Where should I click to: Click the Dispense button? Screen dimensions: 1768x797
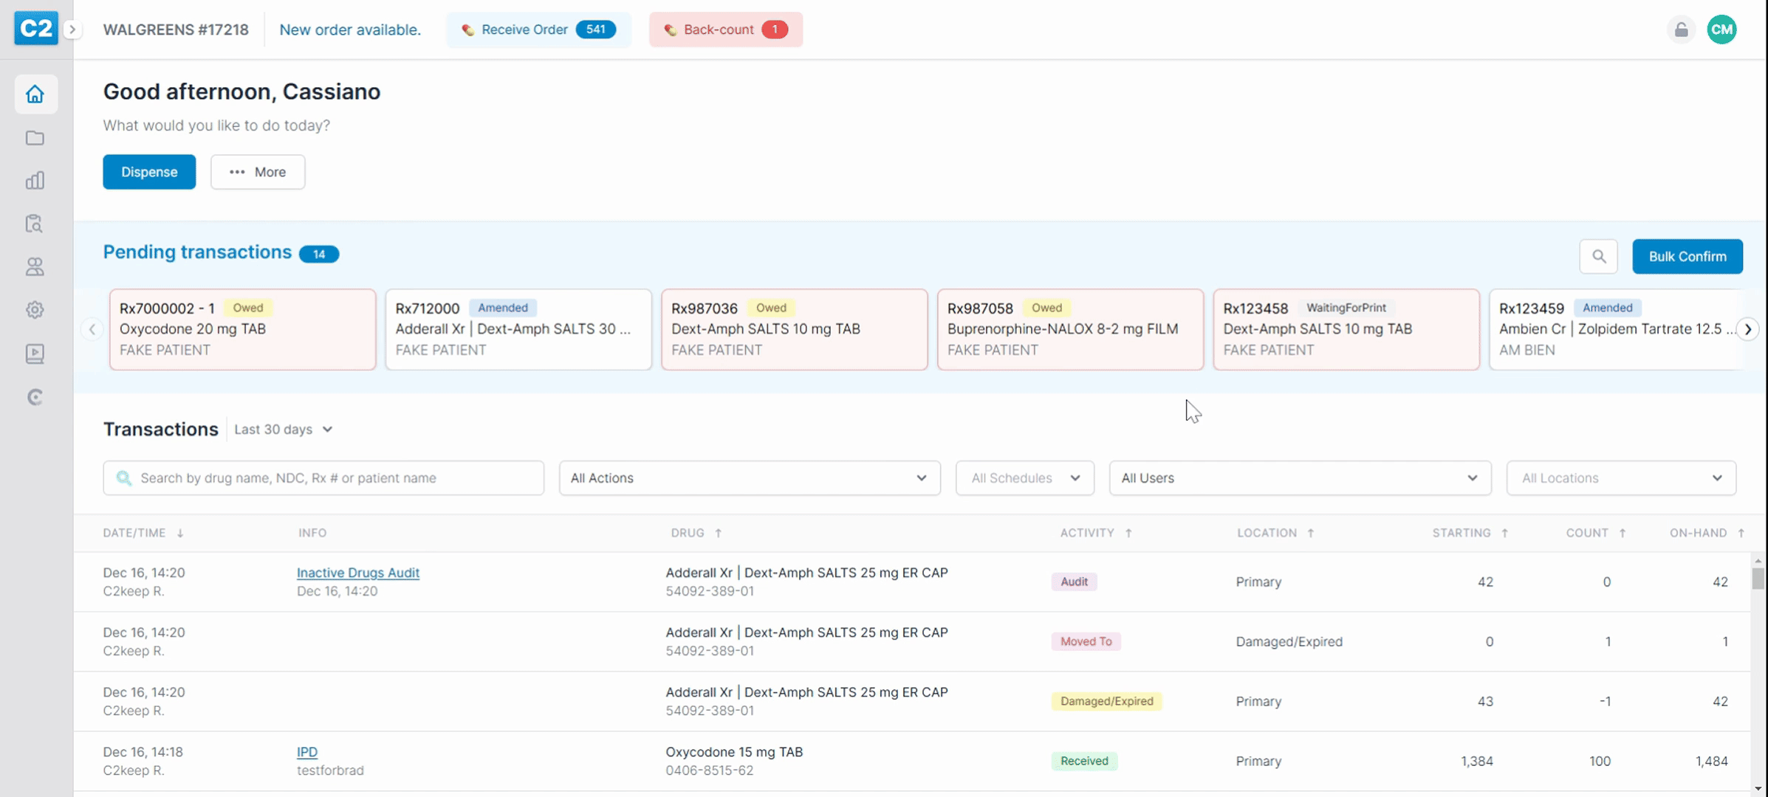point(149,172)
